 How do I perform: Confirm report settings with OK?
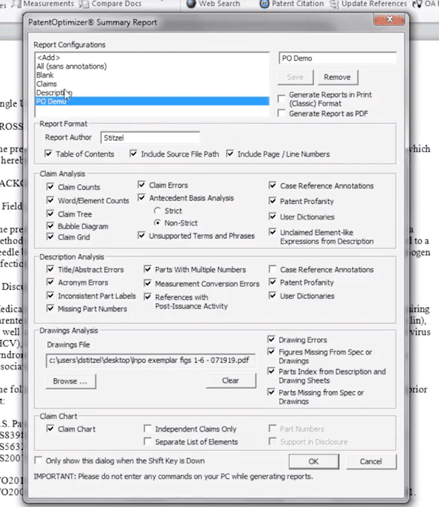313,461
